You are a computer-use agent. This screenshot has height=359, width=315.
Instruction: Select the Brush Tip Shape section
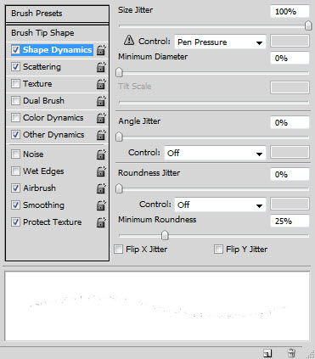pyautogui.click(x=57, y=33)
